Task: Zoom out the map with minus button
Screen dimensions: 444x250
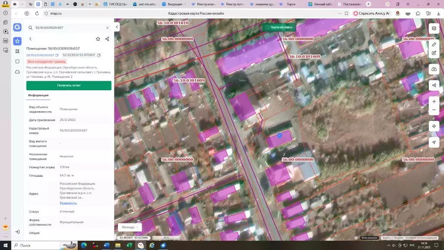Action: [x=434, y=110]
